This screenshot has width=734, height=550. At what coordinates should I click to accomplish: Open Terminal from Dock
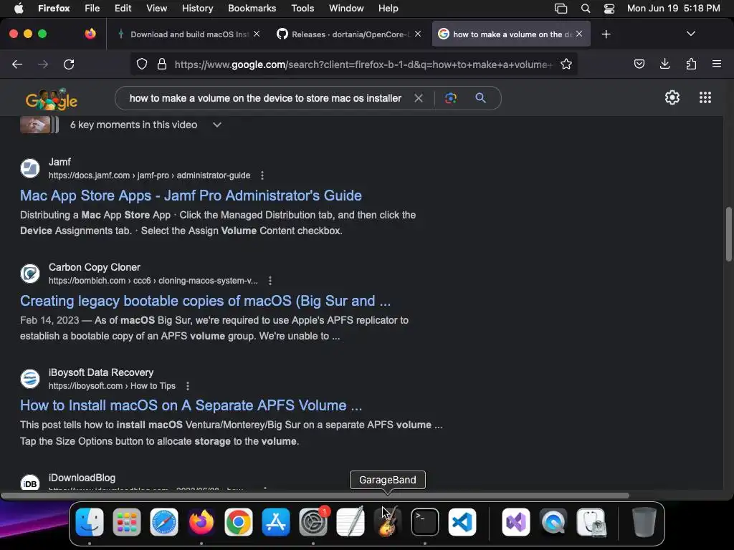425,522
